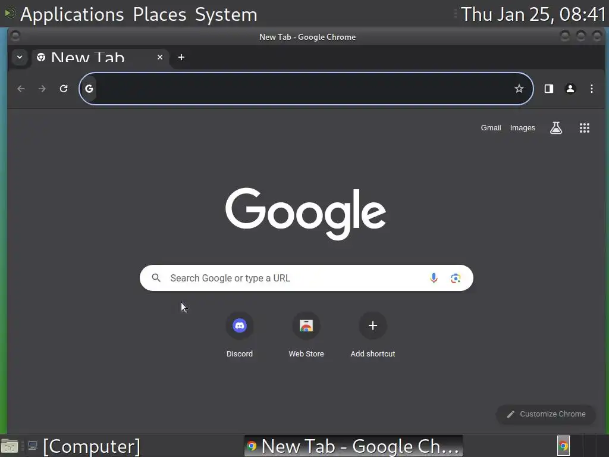Open the Images link
The height and width of the screenshot is (457, 609).
click(522, 128)
